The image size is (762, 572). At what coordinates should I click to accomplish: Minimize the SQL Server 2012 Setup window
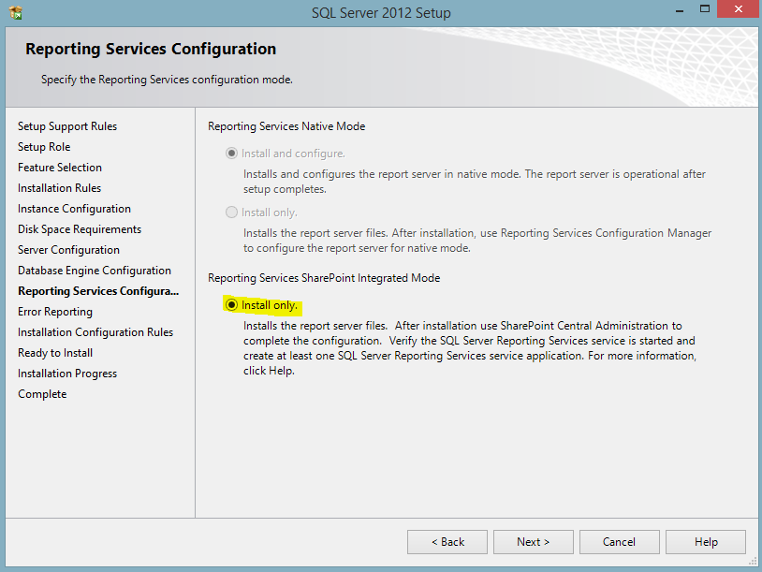[x=680, y=9]
